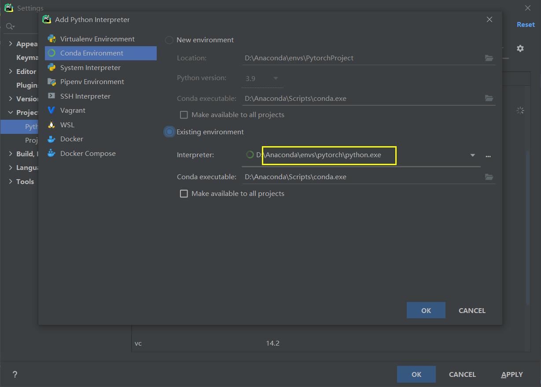Select the System Interpreter python icon
This screenshot has width=541, height=387.
tap(52, 67)
